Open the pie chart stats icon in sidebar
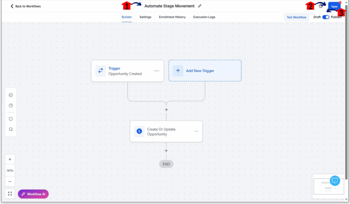The width and height of the screenshot is (350, 204). (10, 106)
